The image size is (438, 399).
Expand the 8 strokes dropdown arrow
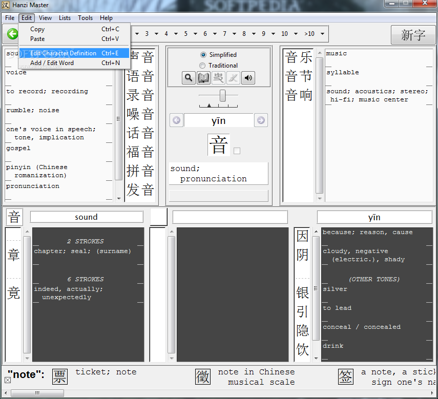254,34
